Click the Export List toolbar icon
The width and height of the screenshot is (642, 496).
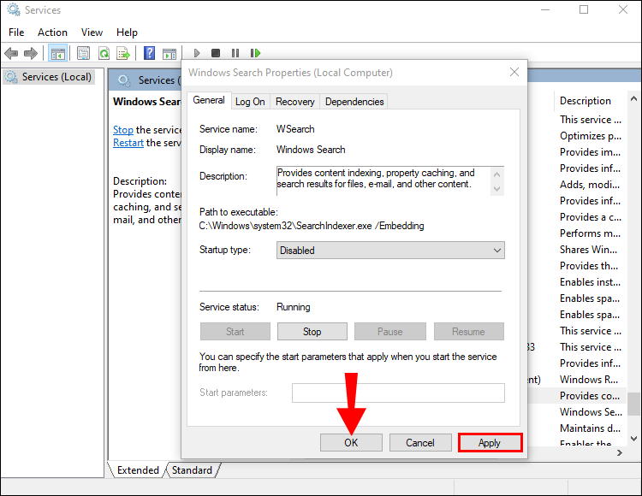click(x=122, y=53)
